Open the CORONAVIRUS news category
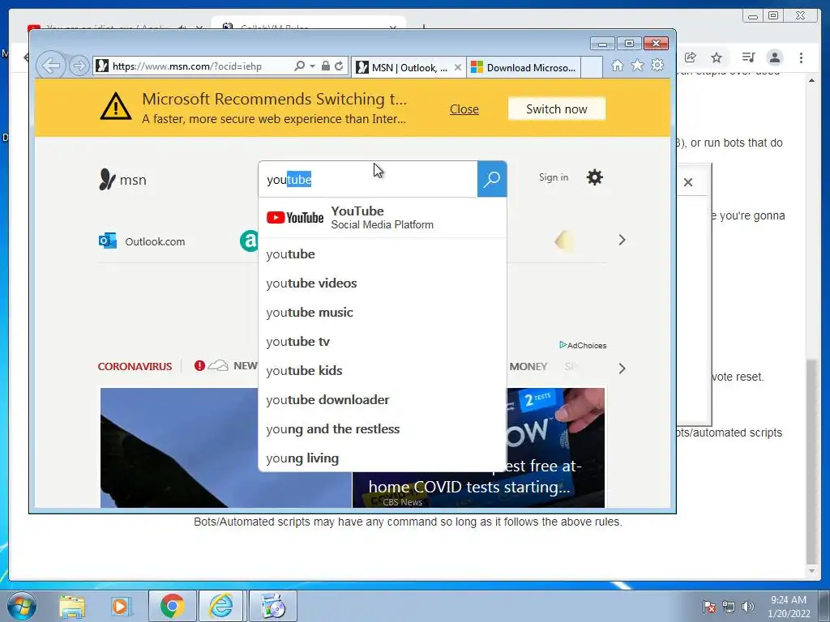 tap(135, 366)
